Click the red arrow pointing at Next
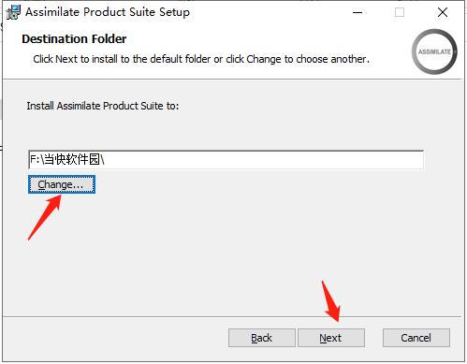Viewport: 467px width, 364px height. pos(331,301)
